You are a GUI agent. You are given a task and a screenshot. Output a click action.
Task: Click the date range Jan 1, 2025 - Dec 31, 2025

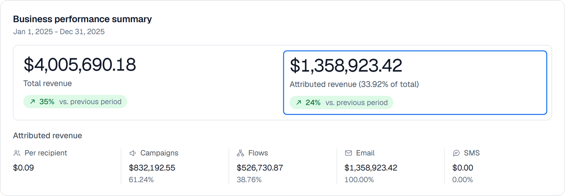tap(59, 32)
